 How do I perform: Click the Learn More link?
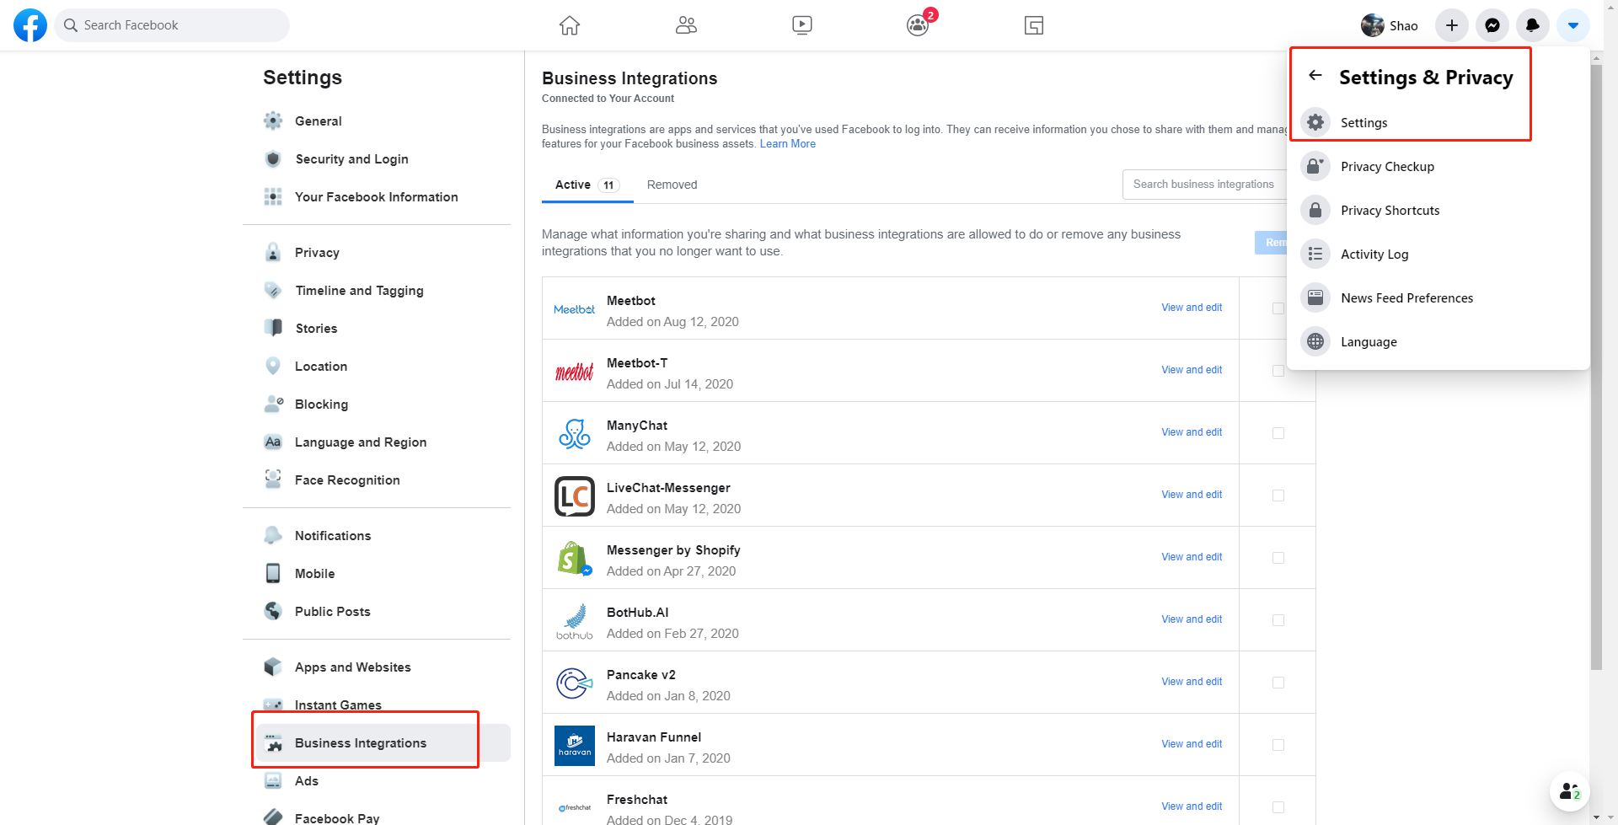tap(788, 144)
